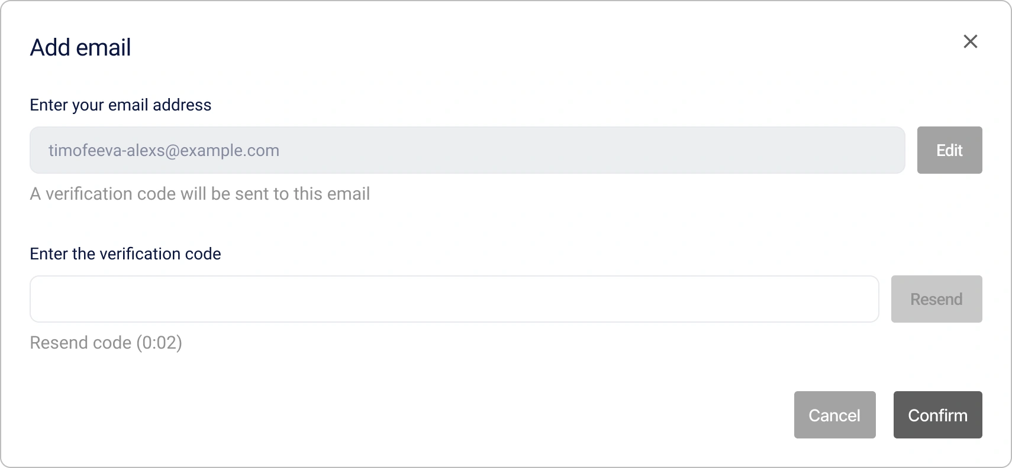Viewport: 1012px width, 468px height.
Task: Abort email verification using Cancel
Action: [834, 415]
